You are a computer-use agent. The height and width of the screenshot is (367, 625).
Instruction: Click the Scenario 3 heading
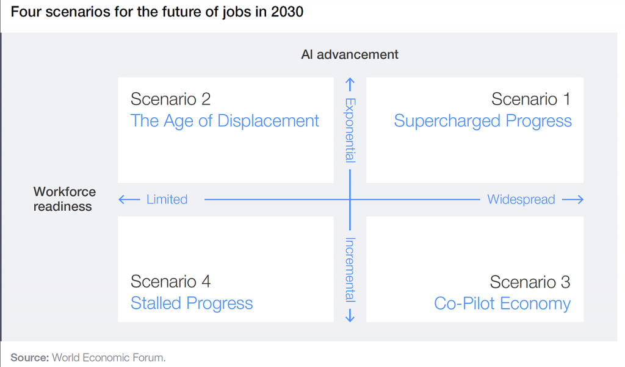click(530, 282)
